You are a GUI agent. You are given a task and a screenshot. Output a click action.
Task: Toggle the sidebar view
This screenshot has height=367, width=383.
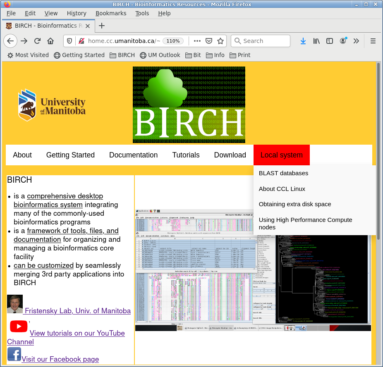point(330,41)
